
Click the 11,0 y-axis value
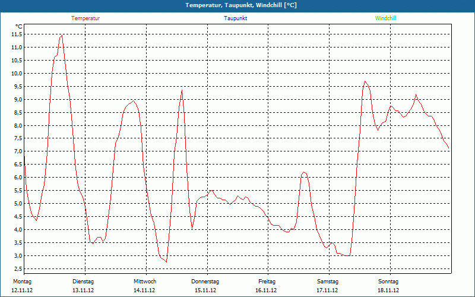[17, 48]
